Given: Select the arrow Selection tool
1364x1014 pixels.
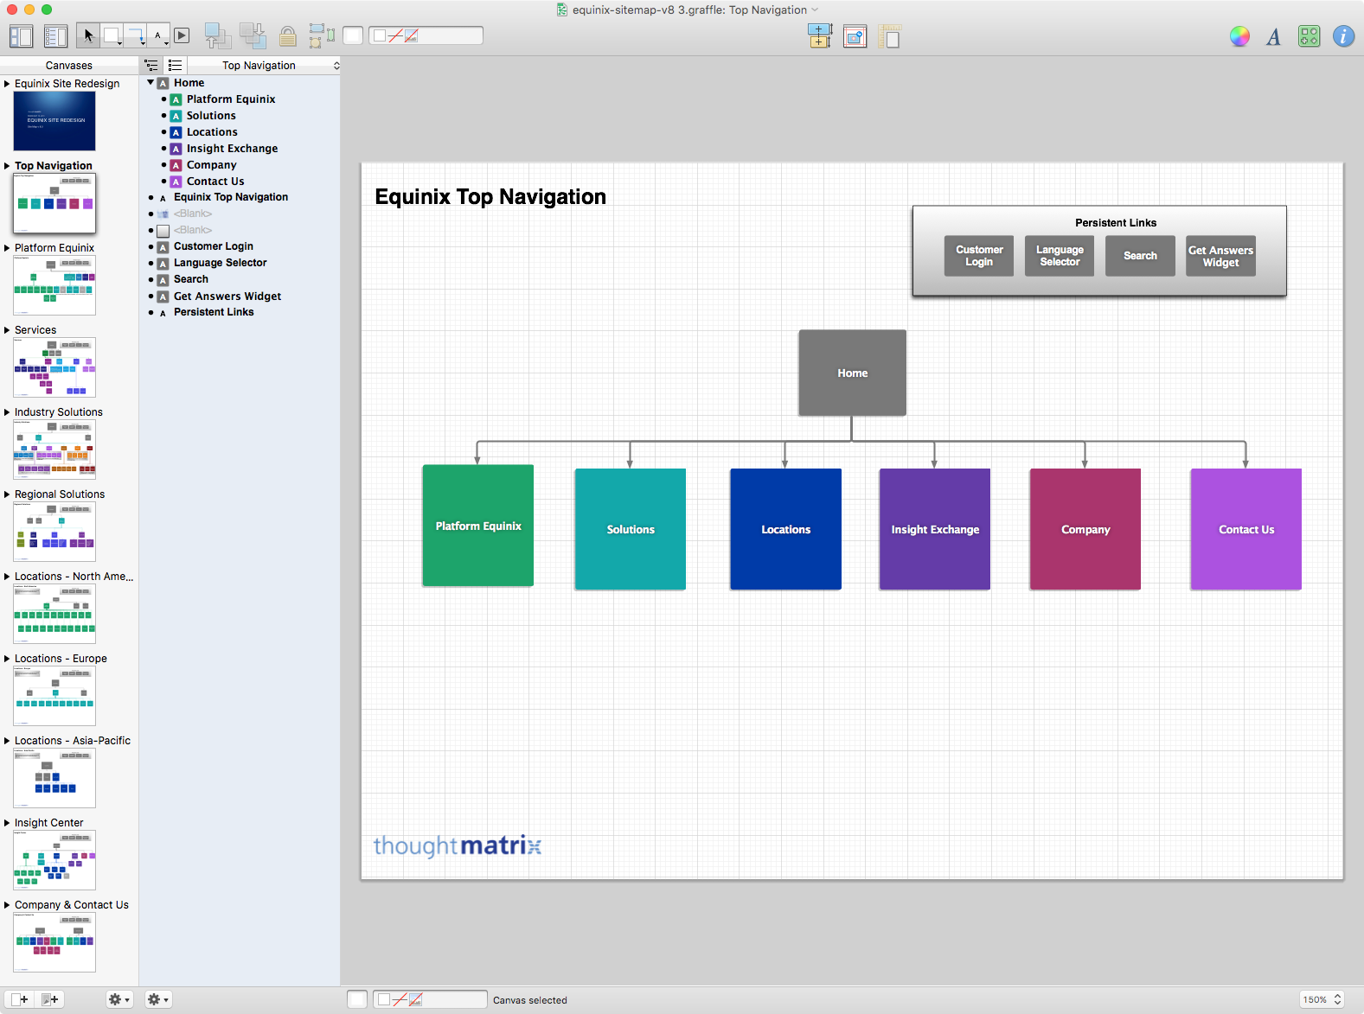Looking at the screenshot, I should (87, 35).
